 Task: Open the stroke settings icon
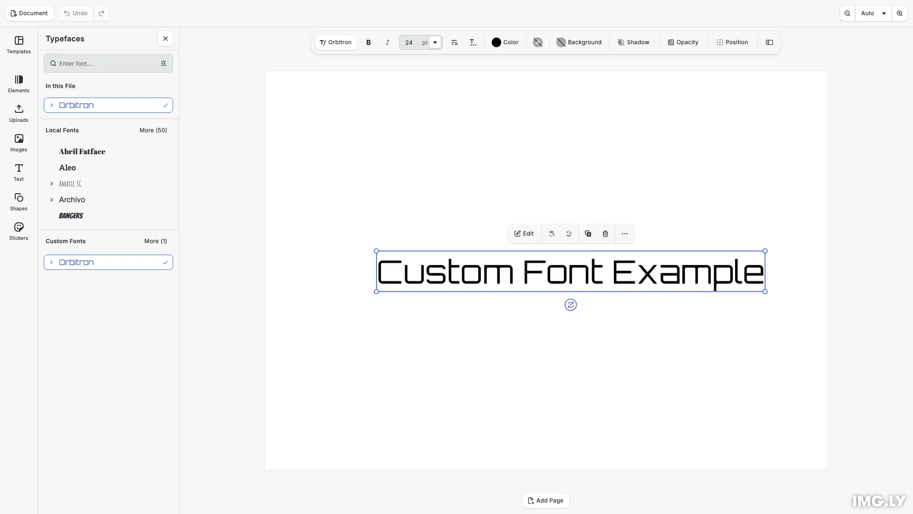538,42
